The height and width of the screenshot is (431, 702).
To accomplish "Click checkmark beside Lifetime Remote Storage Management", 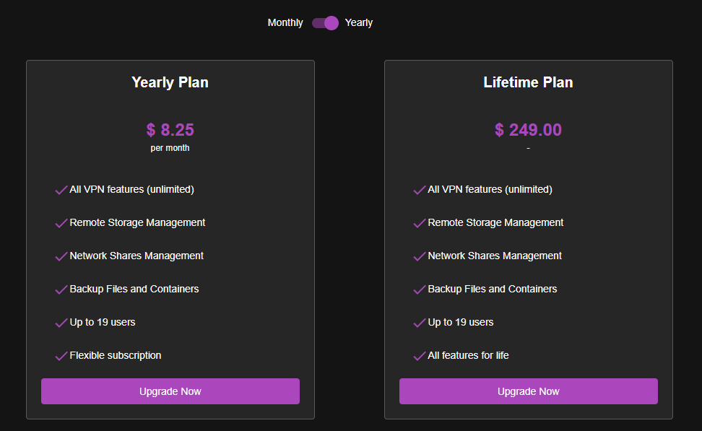I will (x=420, y=224).
